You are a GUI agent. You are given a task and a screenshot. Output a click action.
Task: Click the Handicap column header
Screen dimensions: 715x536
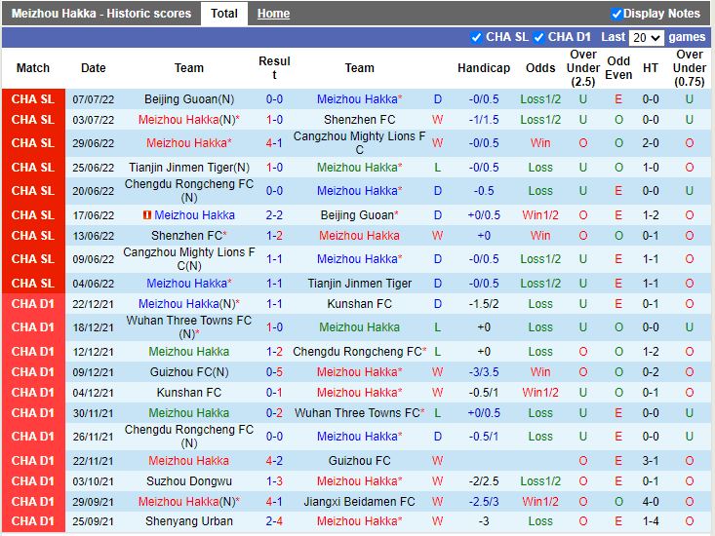tap(483, 68)
